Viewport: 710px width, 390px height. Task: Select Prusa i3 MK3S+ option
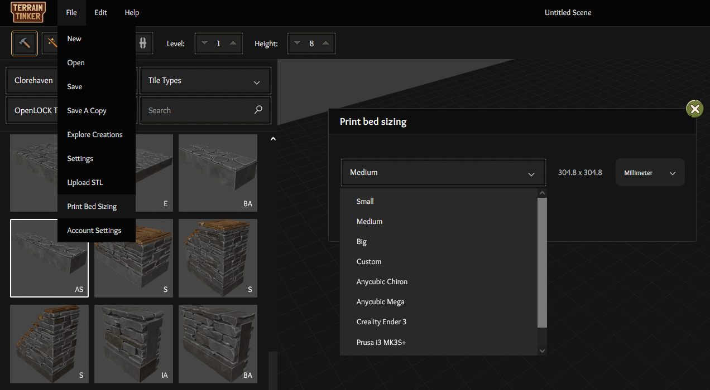(381, 342)
